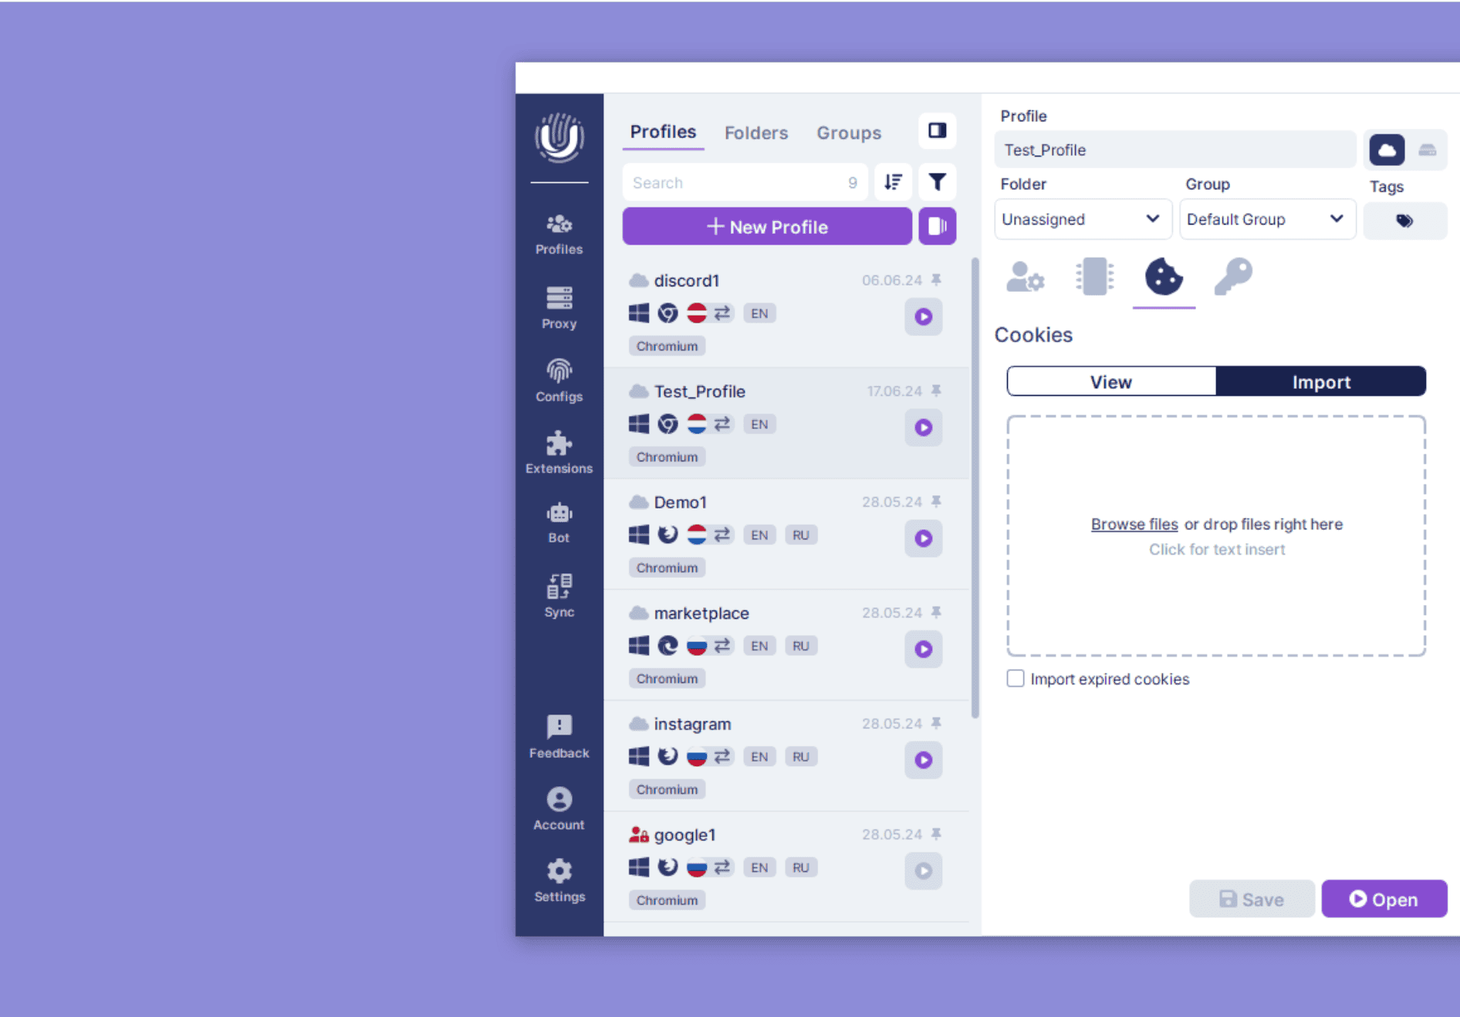This screenshot has height=1017, width=1460.
Task: Launch the marketplace profile
Action: click(923, 649)
